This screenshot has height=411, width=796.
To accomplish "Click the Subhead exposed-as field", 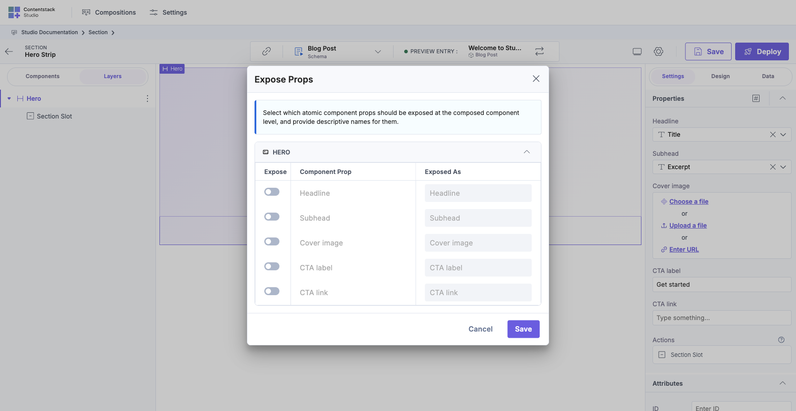I will pyautogui.click(x=478, y=218).
